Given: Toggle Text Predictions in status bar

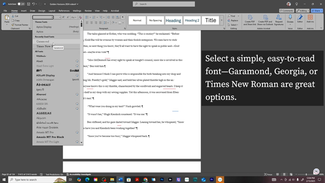Looking at the screenshot, I should 54,175.
